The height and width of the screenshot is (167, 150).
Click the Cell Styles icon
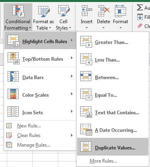(x=64, y=11)
